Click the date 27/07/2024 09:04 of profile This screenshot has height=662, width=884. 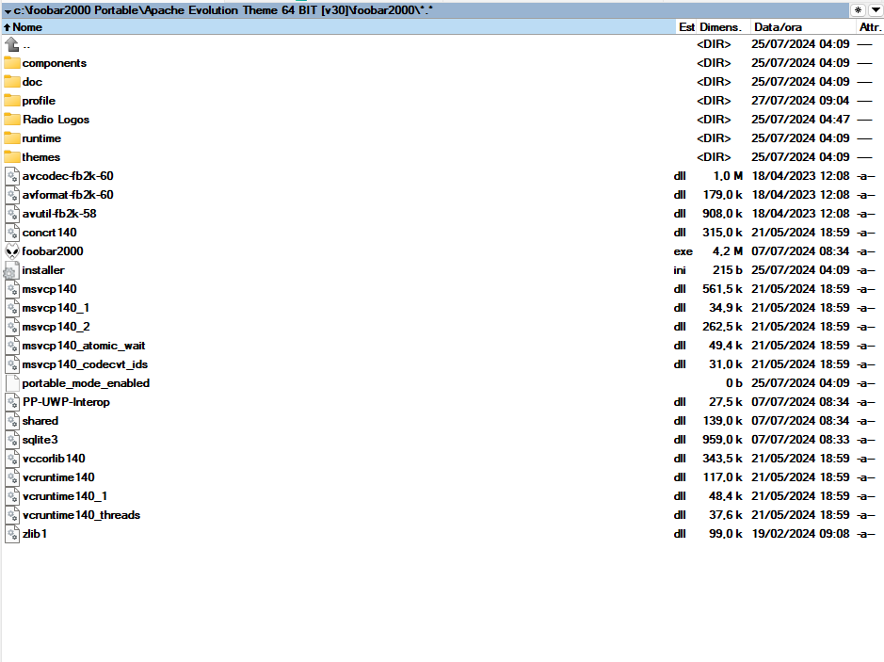point(800,101)
